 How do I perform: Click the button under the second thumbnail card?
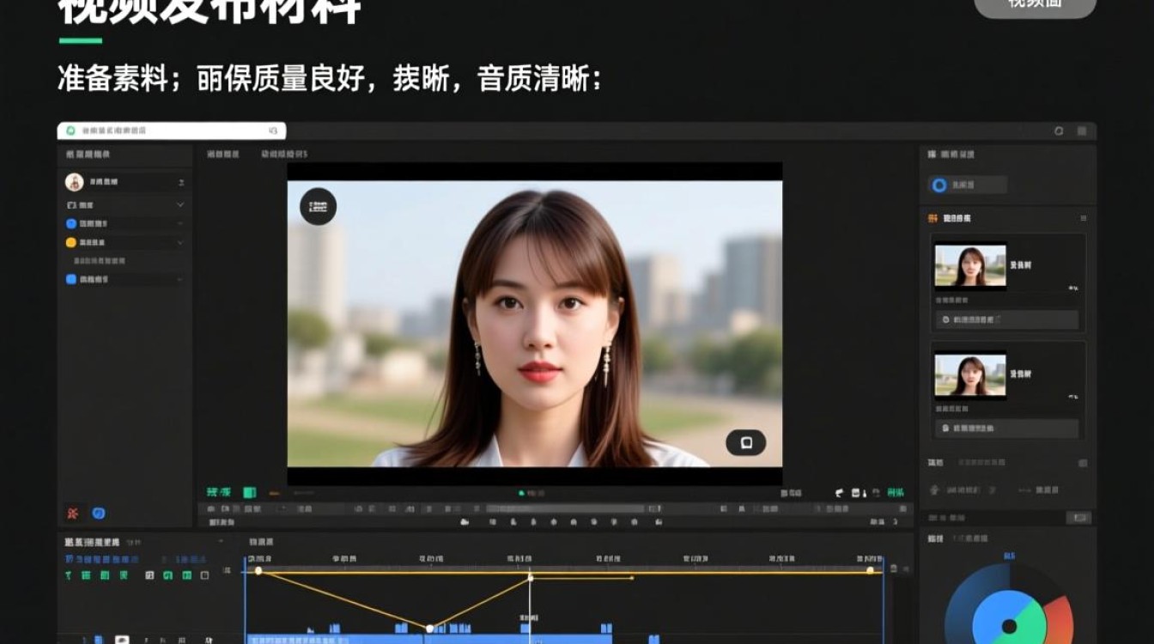[x=1007, y=428]
